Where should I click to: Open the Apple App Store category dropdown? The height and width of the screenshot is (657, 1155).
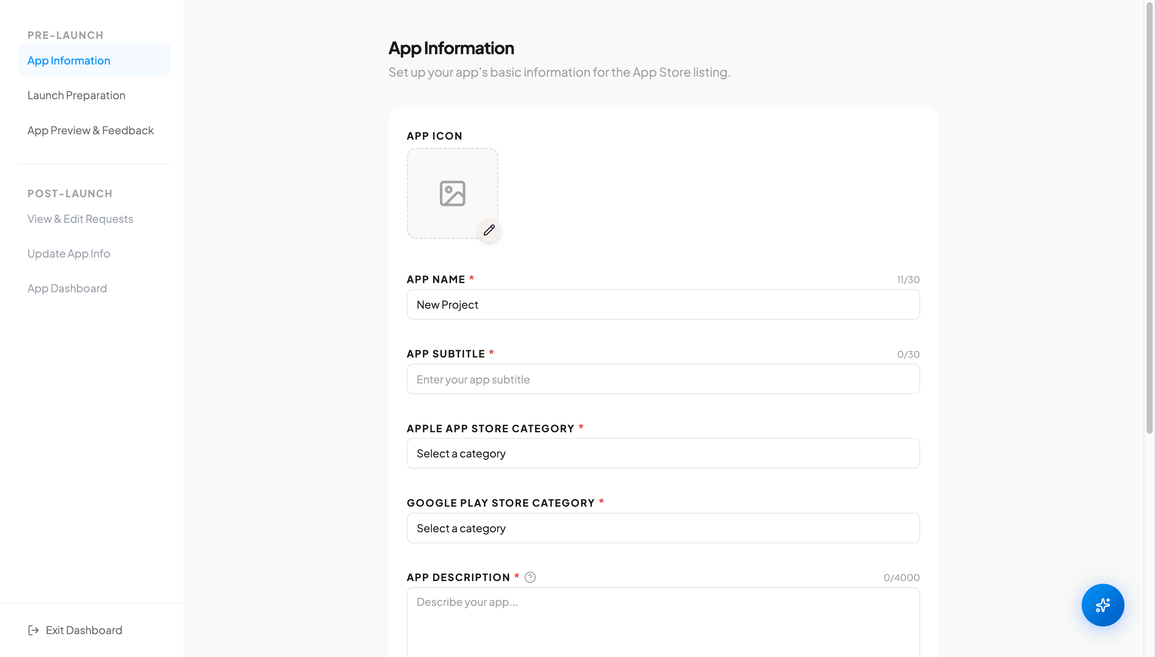coord(663,453)
